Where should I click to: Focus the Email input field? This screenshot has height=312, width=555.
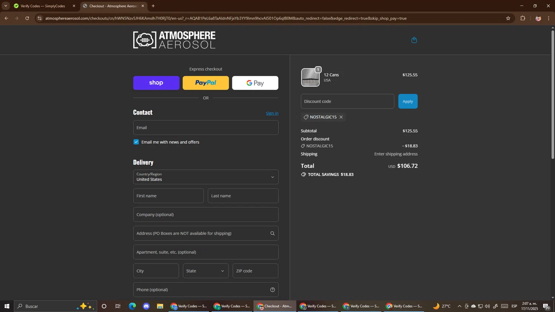coord(206,128)
